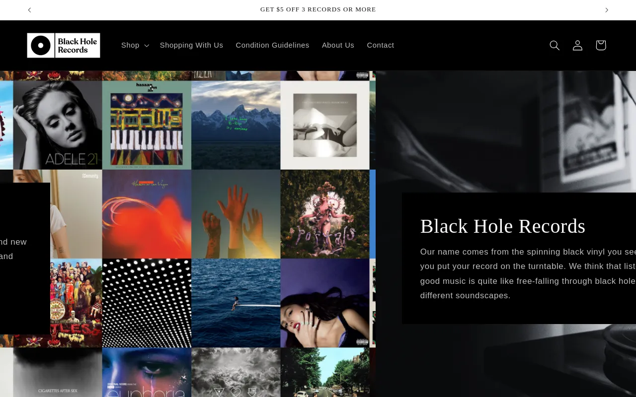Image resolution: width=636 pixels, height=397 pixels.
Task: Click the account login person icon
Action: (x=577, y=45)
